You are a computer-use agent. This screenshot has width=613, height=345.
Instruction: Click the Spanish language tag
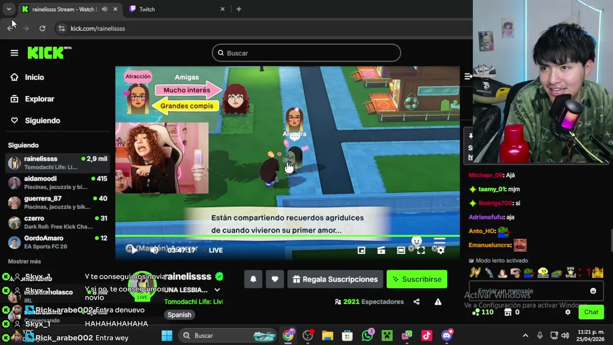click(x=180, y=315)
